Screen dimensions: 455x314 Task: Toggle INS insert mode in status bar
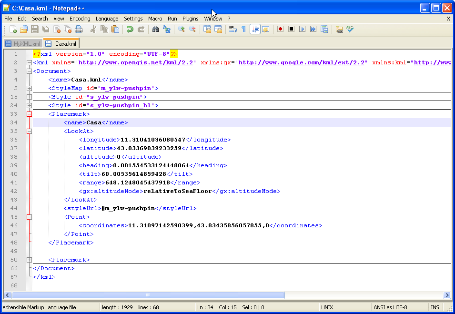click(x=435, y=307)
